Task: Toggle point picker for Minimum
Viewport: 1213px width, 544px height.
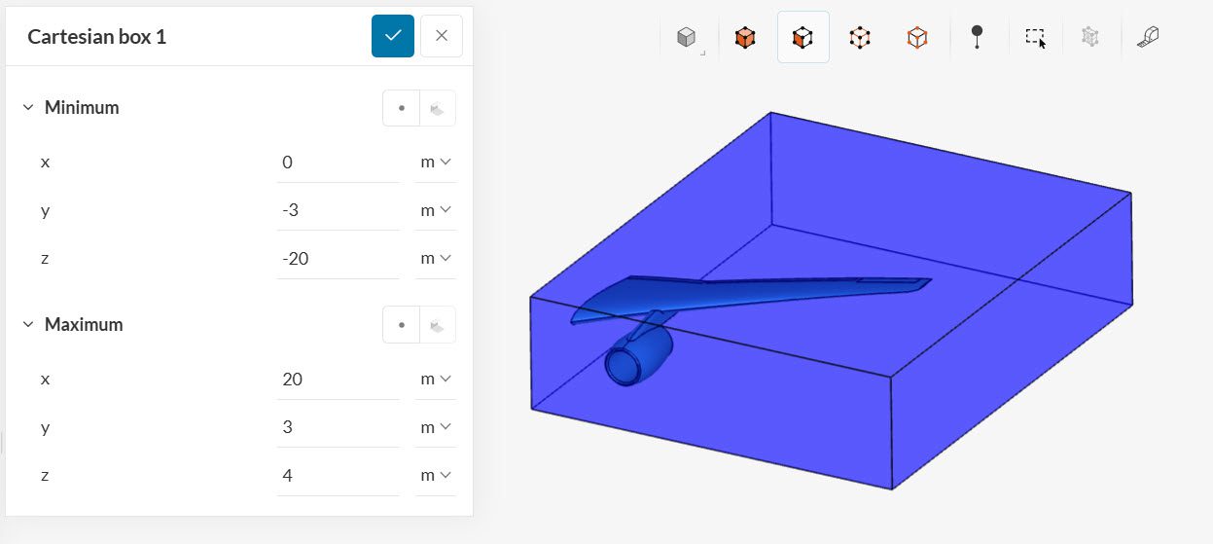Action: (x=402, y=108)
